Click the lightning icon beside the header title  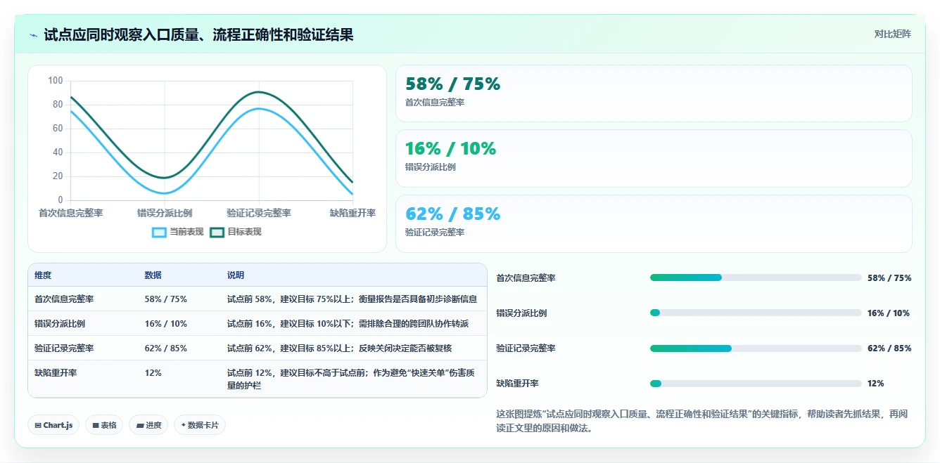(x=33, y=35)
